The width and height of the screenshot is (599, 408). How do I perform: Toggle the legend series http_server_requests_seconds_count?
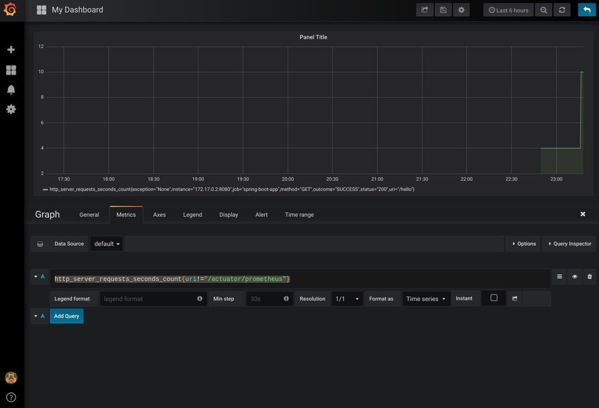point(232,189)
